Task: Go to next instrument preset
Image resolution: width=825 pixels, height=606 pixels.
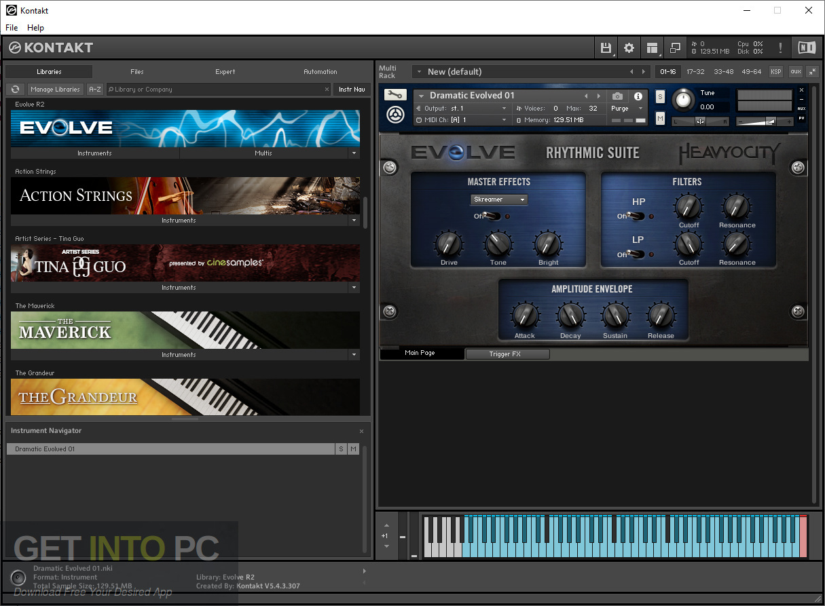Action: tap(598, 96)
